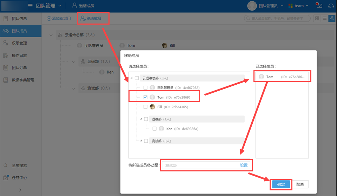Open 全局搜索 from the sidebar

(x=19, y=165)
